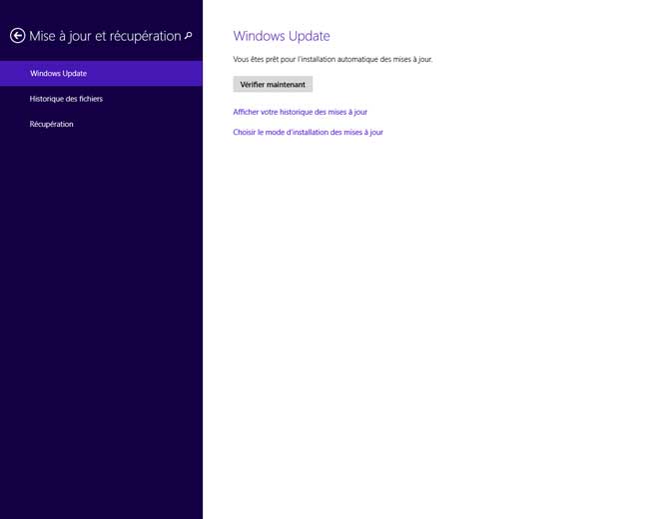
Task: Go back using the circled arrow icon
Action: click(17, 36)
